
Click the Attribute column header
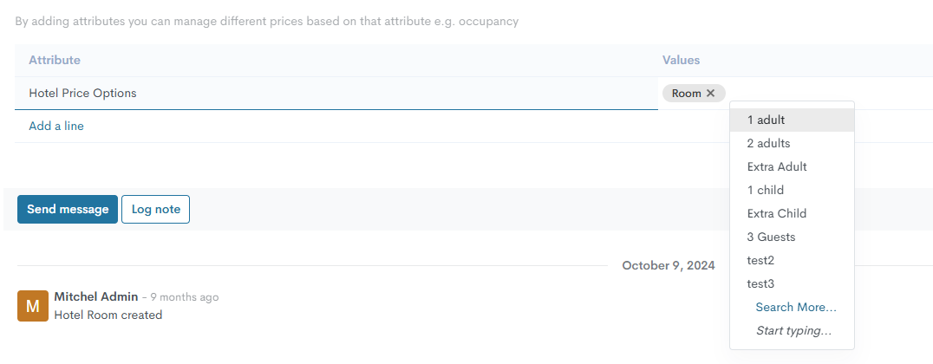(55, 61)
